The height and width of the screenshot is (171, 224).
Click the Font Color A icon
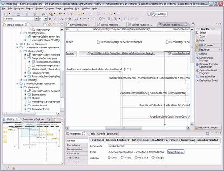61,19
